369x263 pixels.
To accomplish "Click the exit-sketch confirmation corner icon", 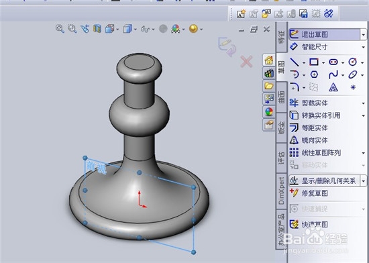I will pyautogui.click(x=227, y=46).
